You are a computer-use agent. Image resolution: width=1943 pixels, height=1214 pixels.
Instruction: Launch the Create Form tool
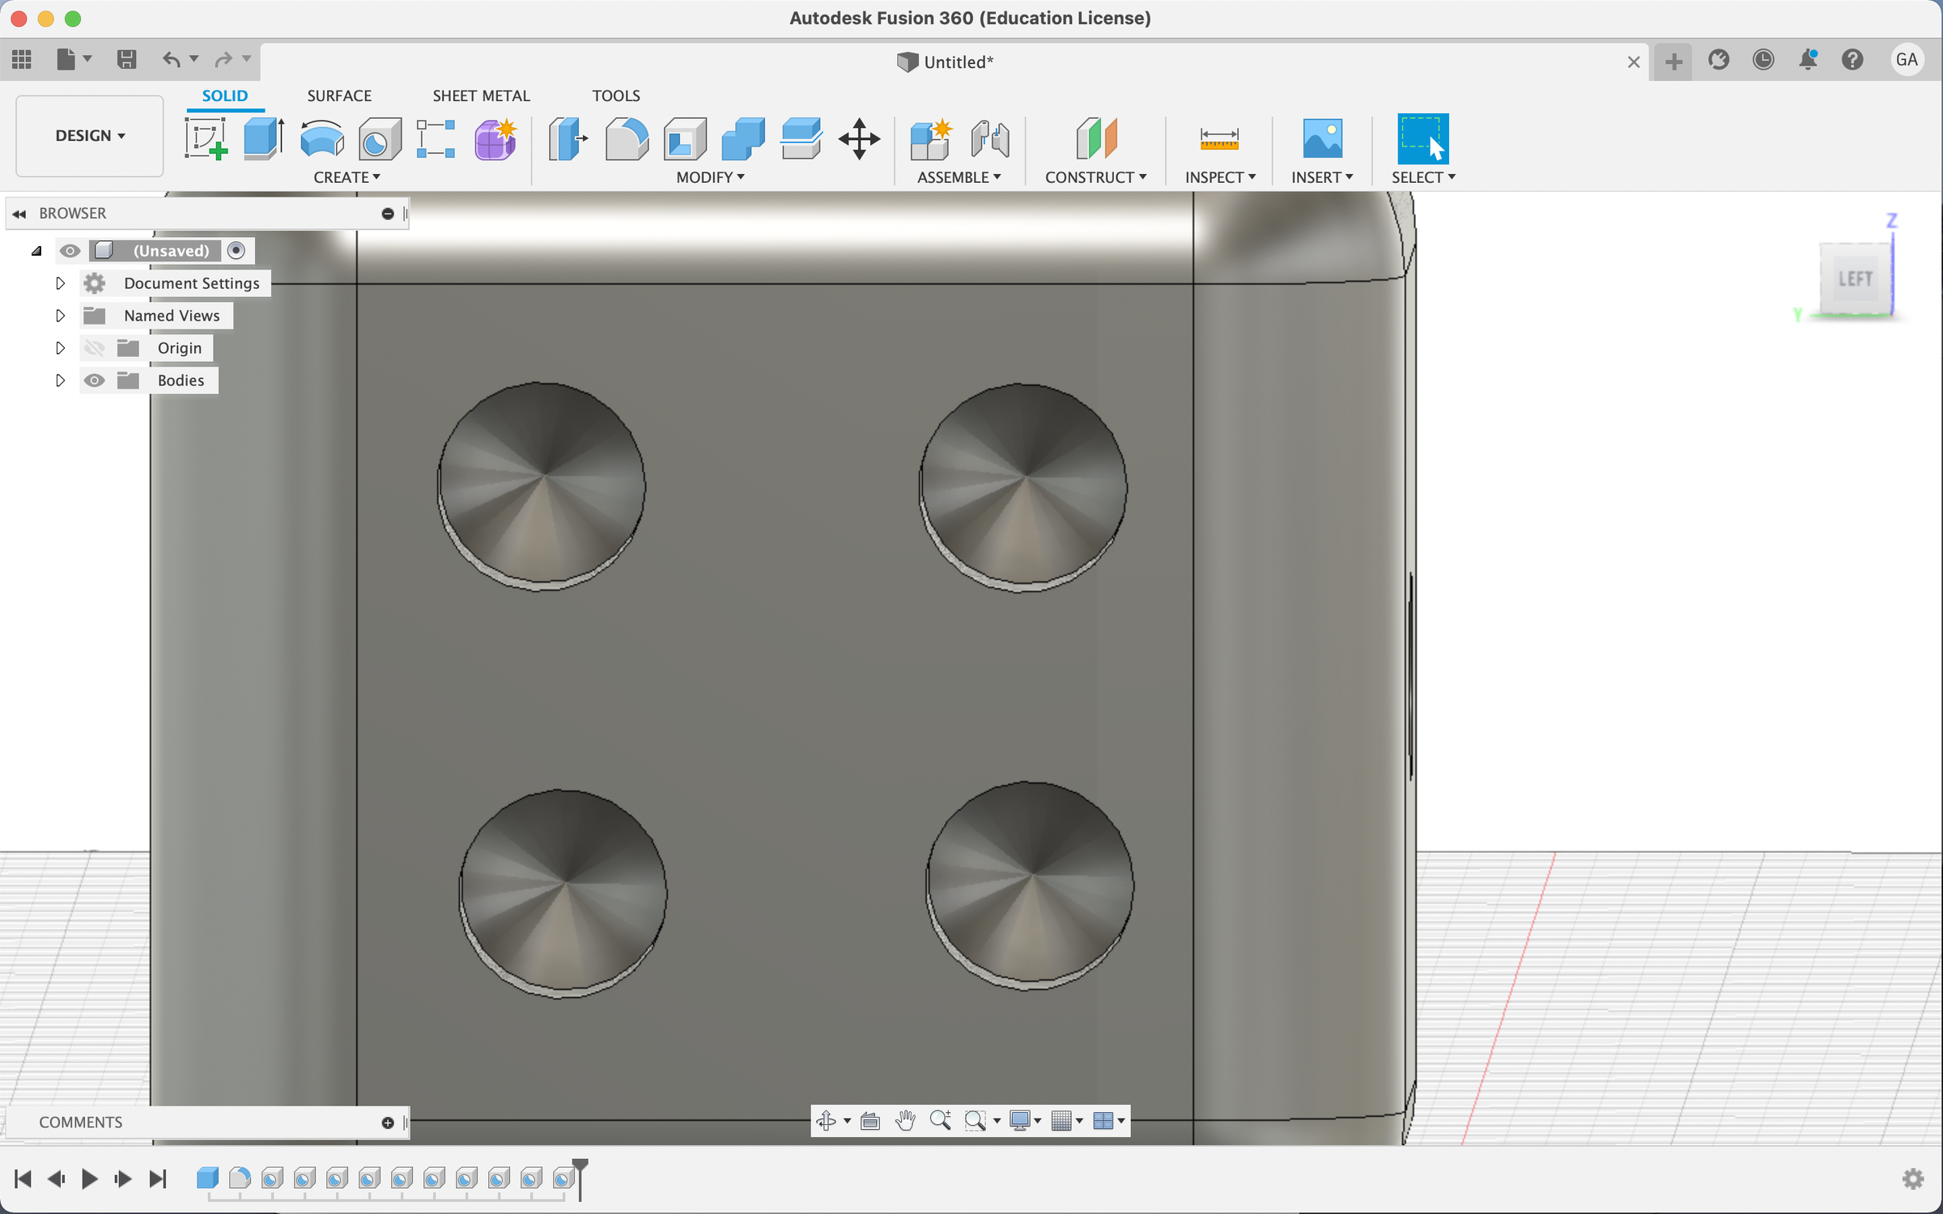coord(496,139)
